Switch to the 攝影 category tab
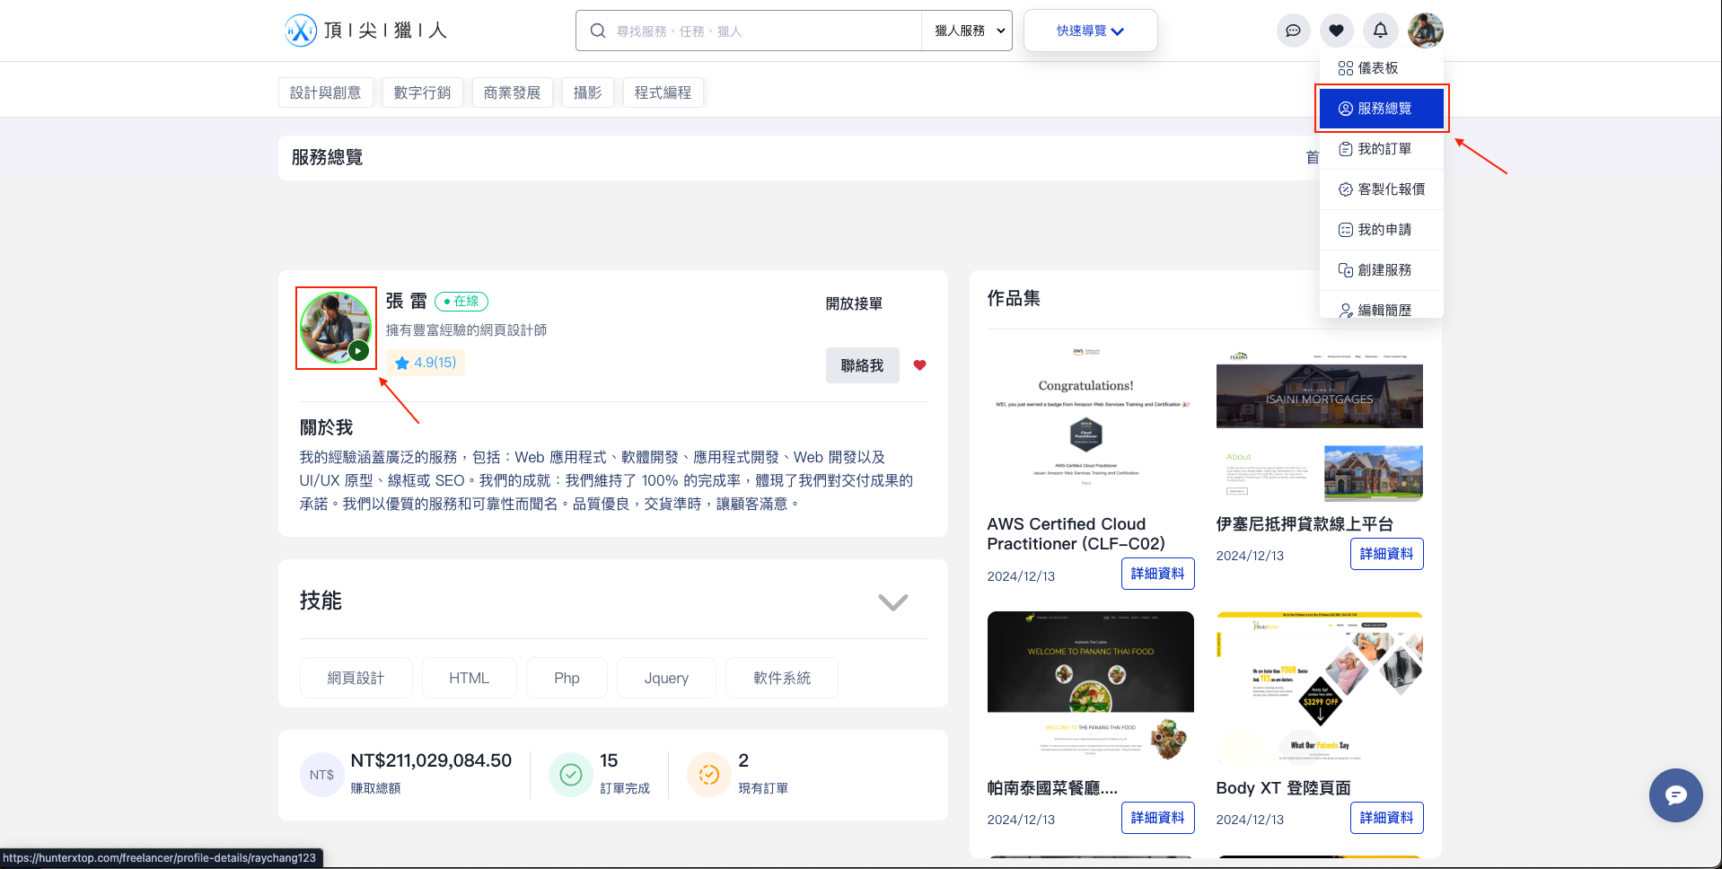The width and height of the screenshot is (1722, 869). pos(587,92)
